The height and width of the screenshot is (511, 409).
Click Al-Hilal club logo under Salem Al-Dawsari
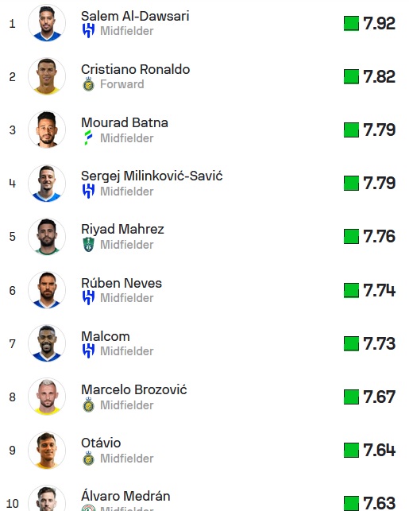88,31
